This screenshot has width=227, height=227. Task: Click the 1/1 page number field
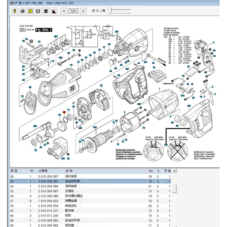coord(73,11)
